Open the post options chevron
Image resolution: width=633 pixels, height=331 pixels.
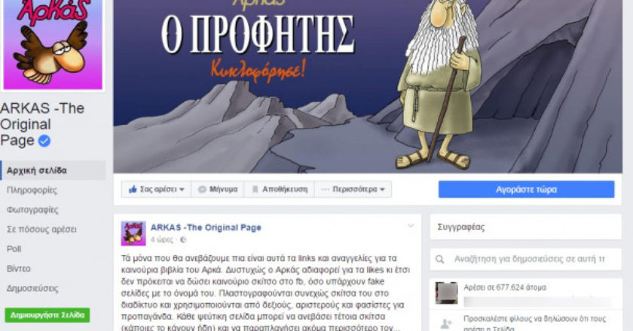pos(411,226)
